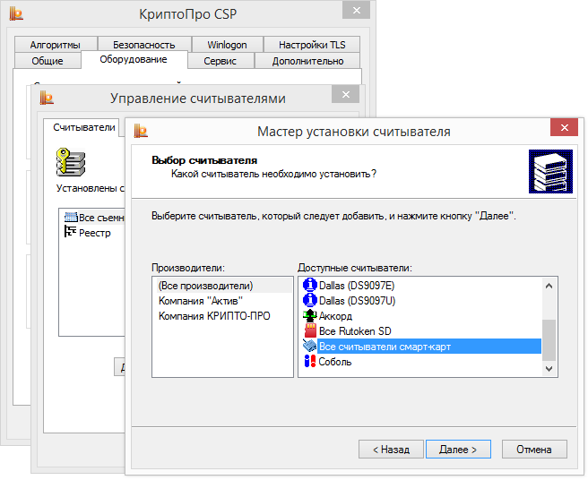The image size is (588, 480).
Task: Switch to the Оборудование tab
Action: point(134,60)
